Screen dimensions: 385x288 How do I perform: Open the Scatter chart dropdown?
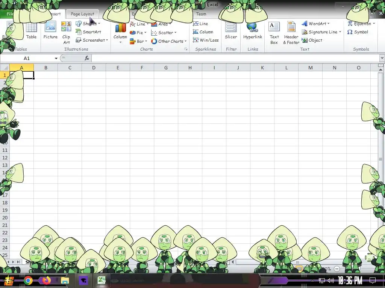164,33
